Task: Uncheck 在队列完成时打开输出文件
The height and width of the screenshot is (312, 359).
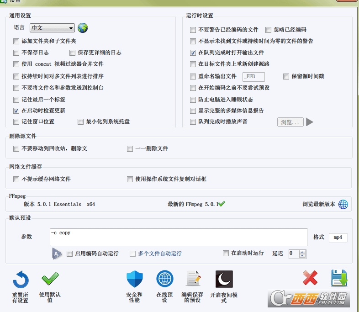Action: pyautogui.click(x=193, y=53)
